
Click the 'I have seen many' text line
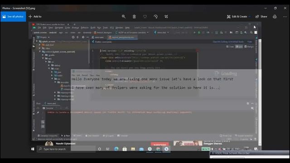coord(145,87)
